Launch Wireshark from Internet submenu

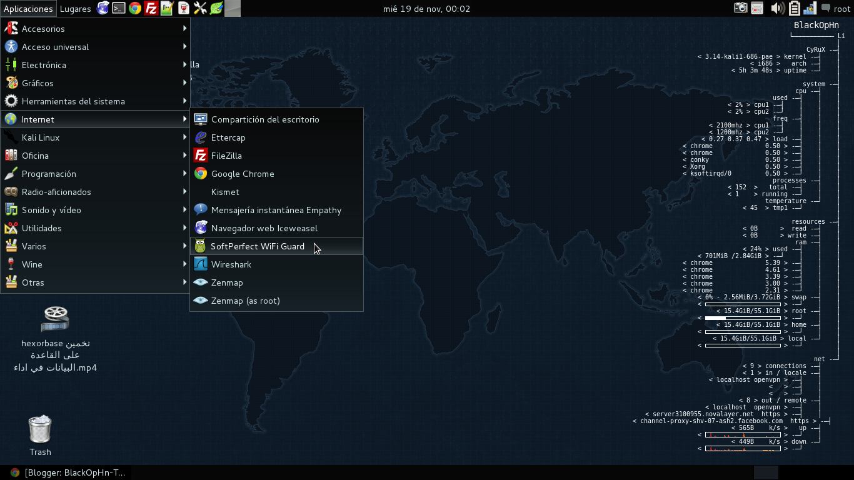[276, 264]
